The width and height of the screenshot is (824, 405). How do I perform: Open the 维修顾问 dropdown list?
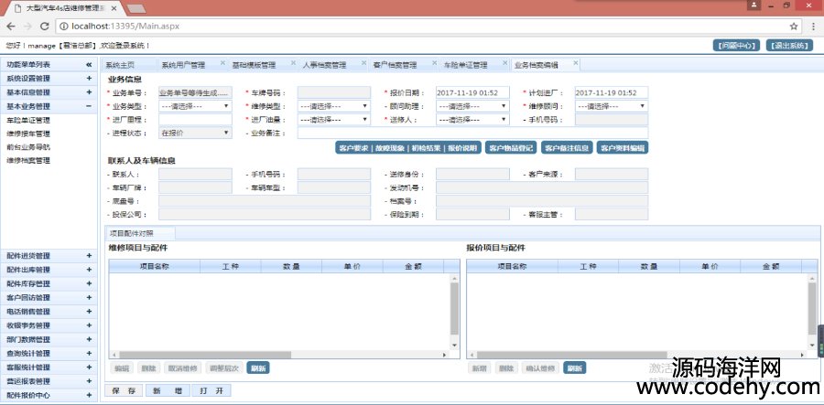611,106
